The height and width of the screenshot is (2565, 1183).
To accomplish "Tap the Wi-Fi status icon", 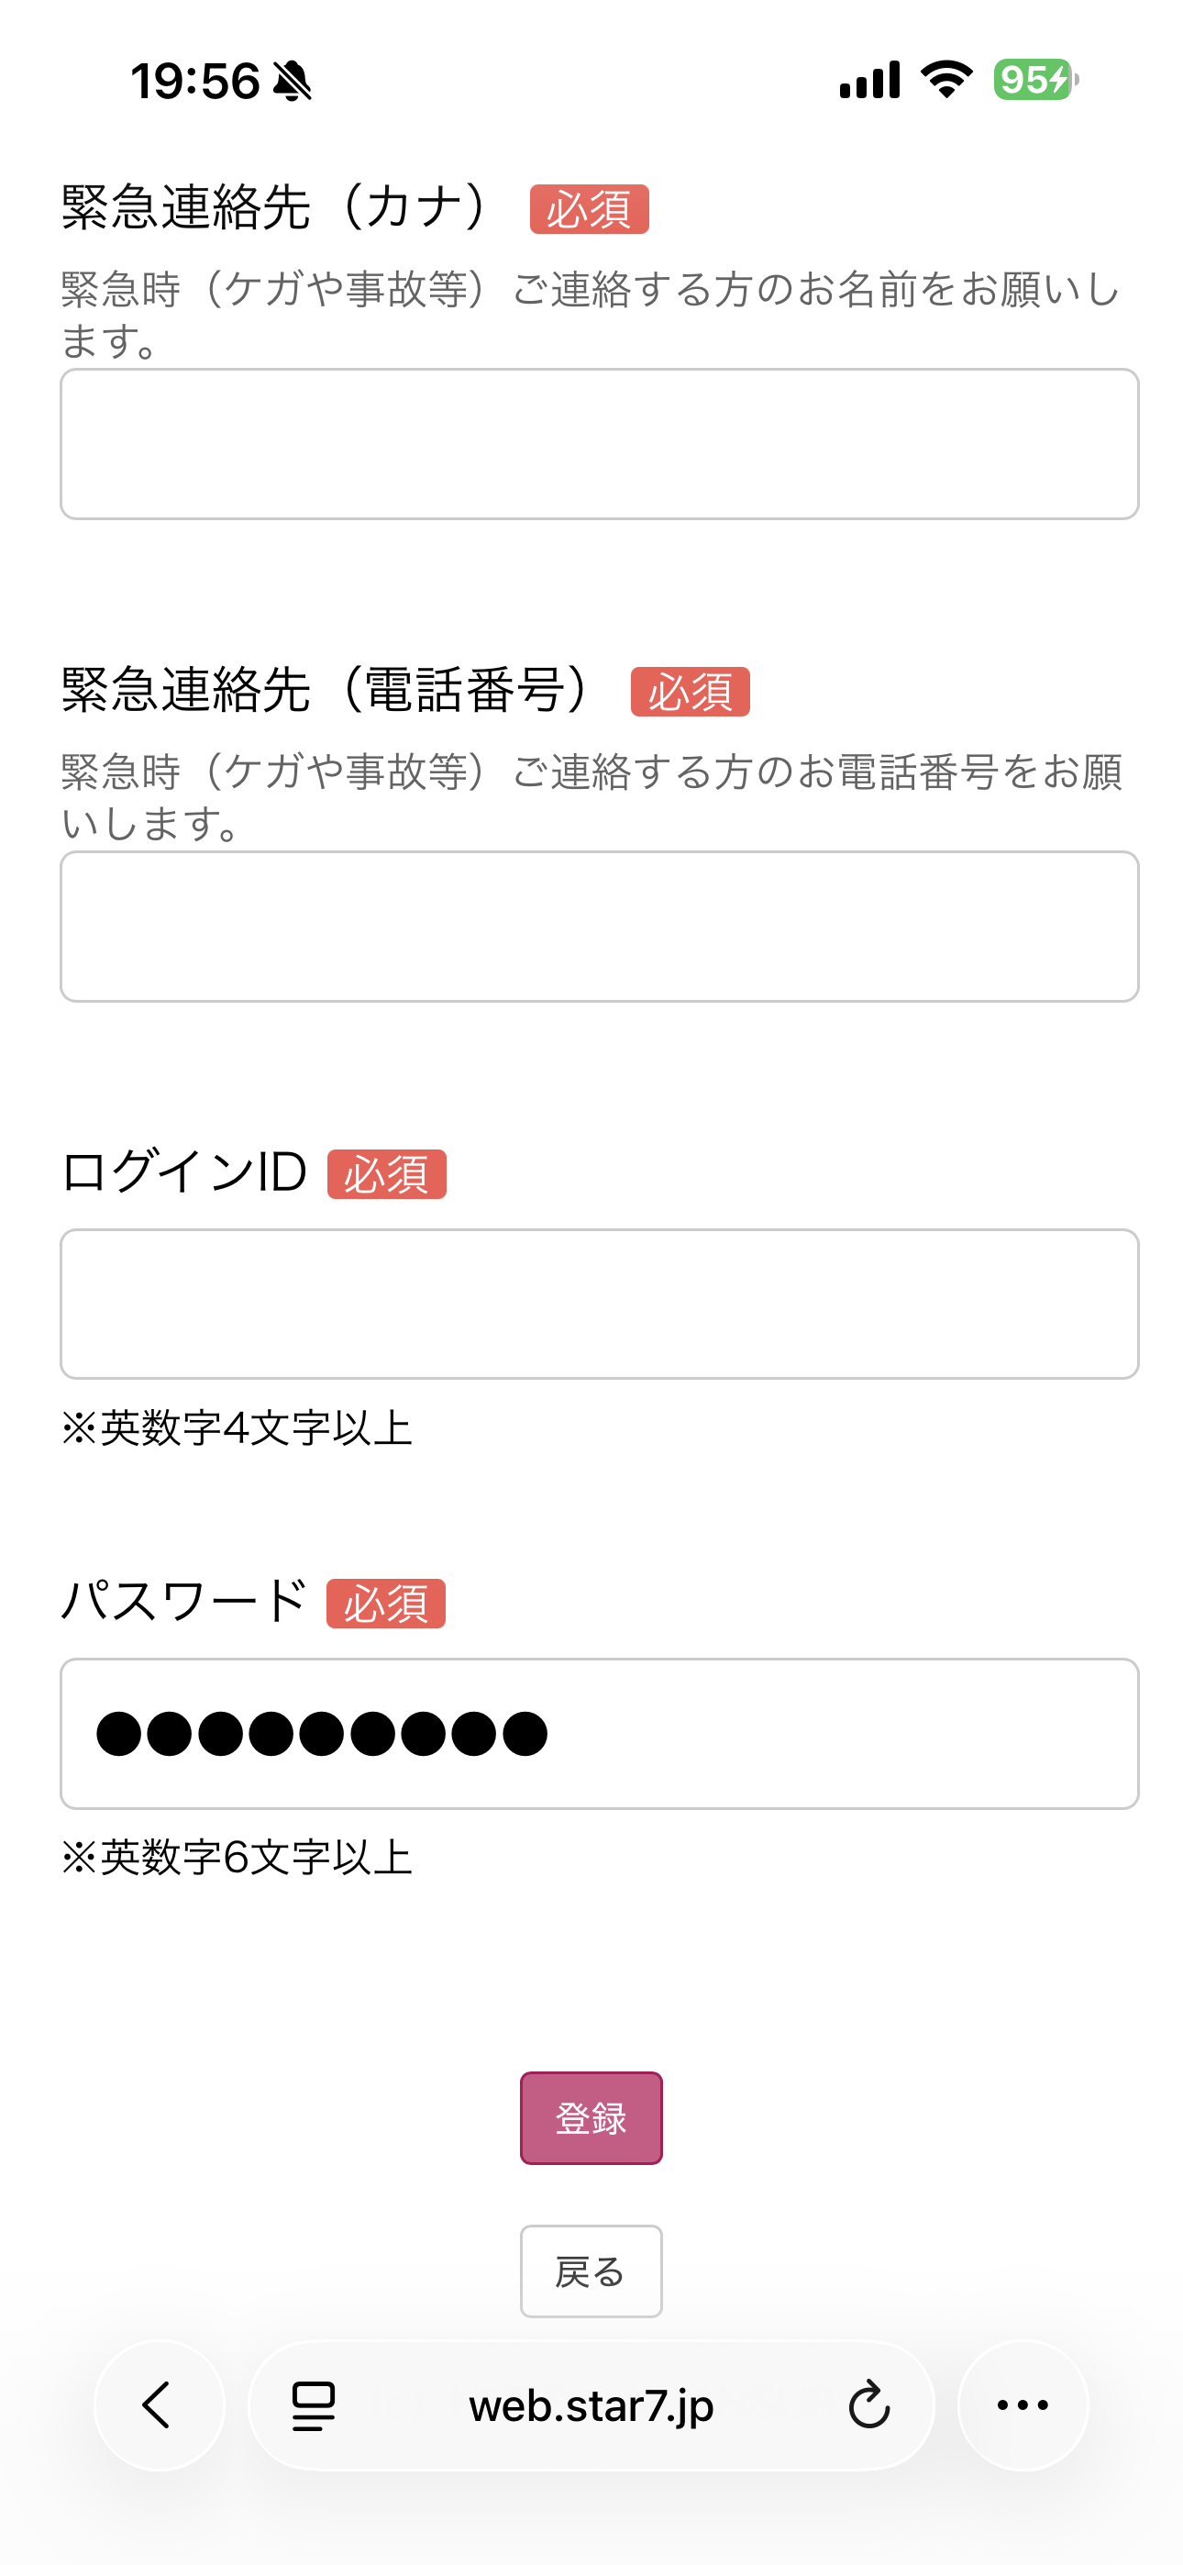I will pyautogui.click(x=946, y=80).
